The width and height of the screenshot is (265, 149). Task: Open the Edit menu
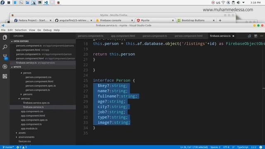coord(10,30)
